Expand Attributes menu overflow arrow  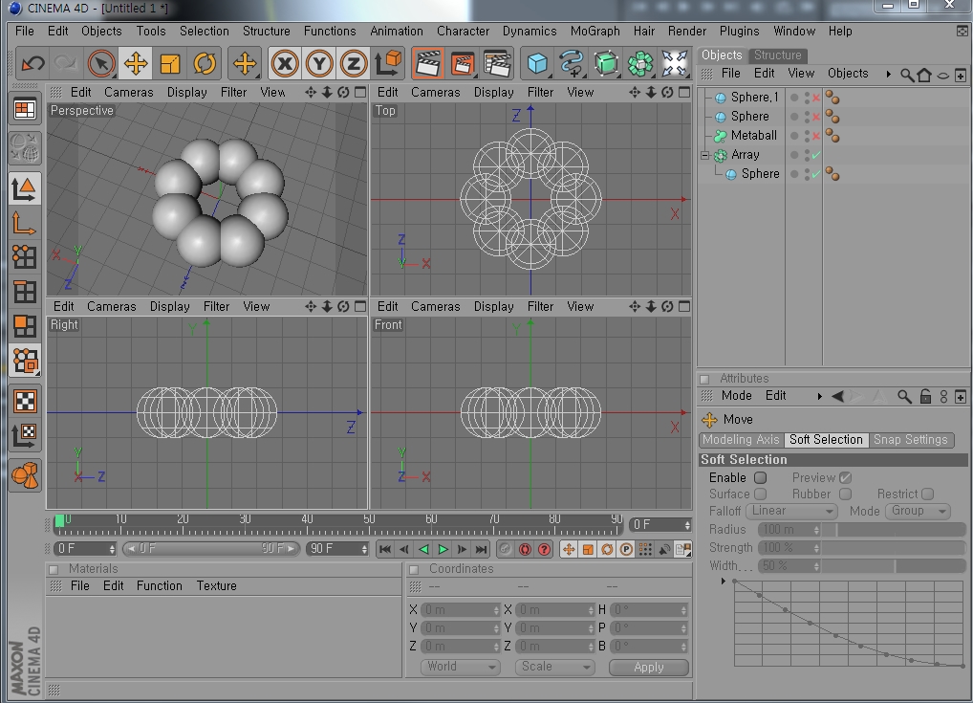coord(820,396)
